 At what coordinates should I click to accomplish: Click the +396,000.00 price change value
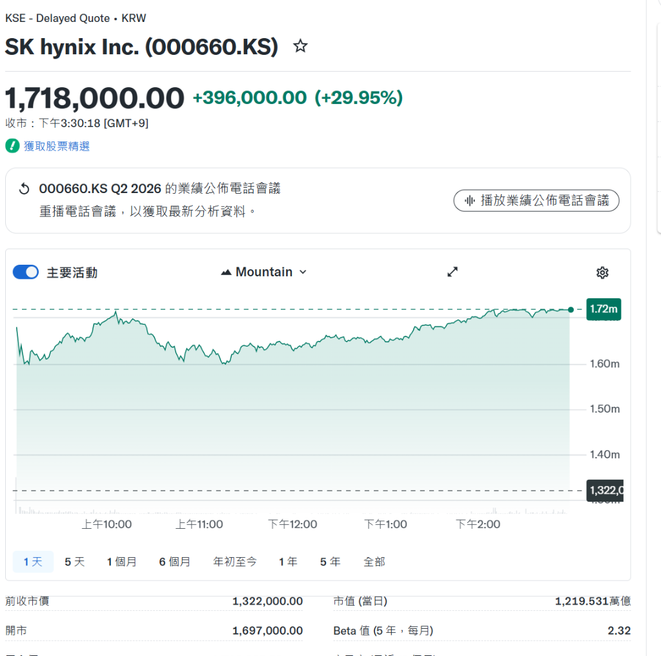coord(250,97)
